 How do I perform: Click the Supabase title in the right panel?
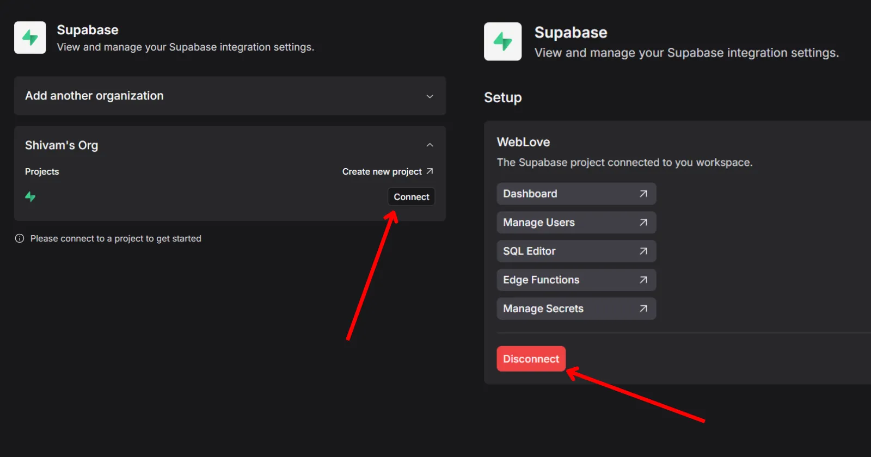(571, 33)
